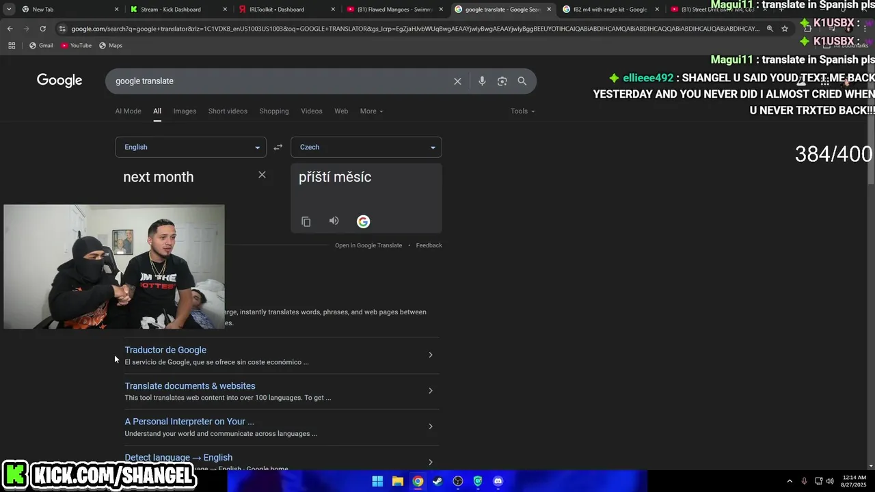Go back with the browser back arrow
Image resolution: width=875 pixels, height=492 pixels.
click(x=10, y=29)
